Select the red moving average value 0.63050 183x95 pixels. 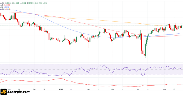tap(7, 5)
